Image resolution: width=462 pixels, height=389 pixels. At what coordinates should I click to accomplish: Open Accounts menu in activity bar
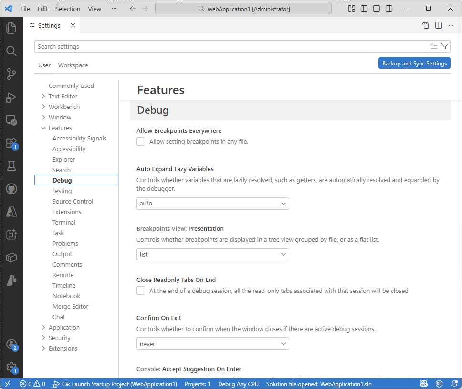pos(11,344)
